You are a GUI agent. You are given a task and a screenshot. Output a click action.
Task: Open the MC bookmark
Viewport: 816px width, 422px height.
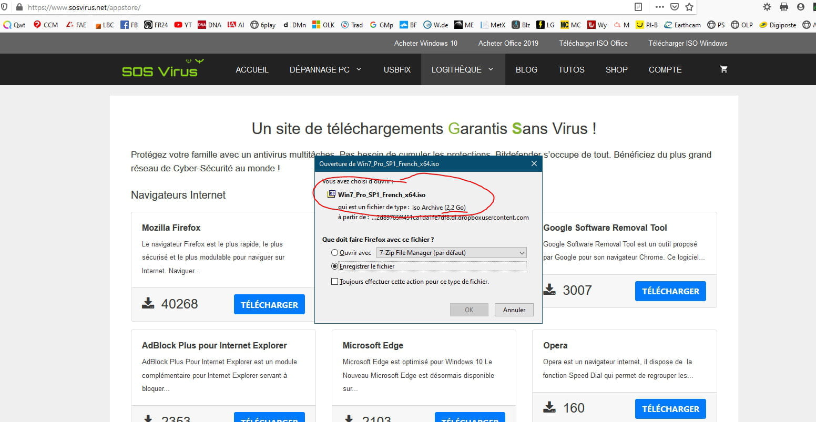coord(571,25)
